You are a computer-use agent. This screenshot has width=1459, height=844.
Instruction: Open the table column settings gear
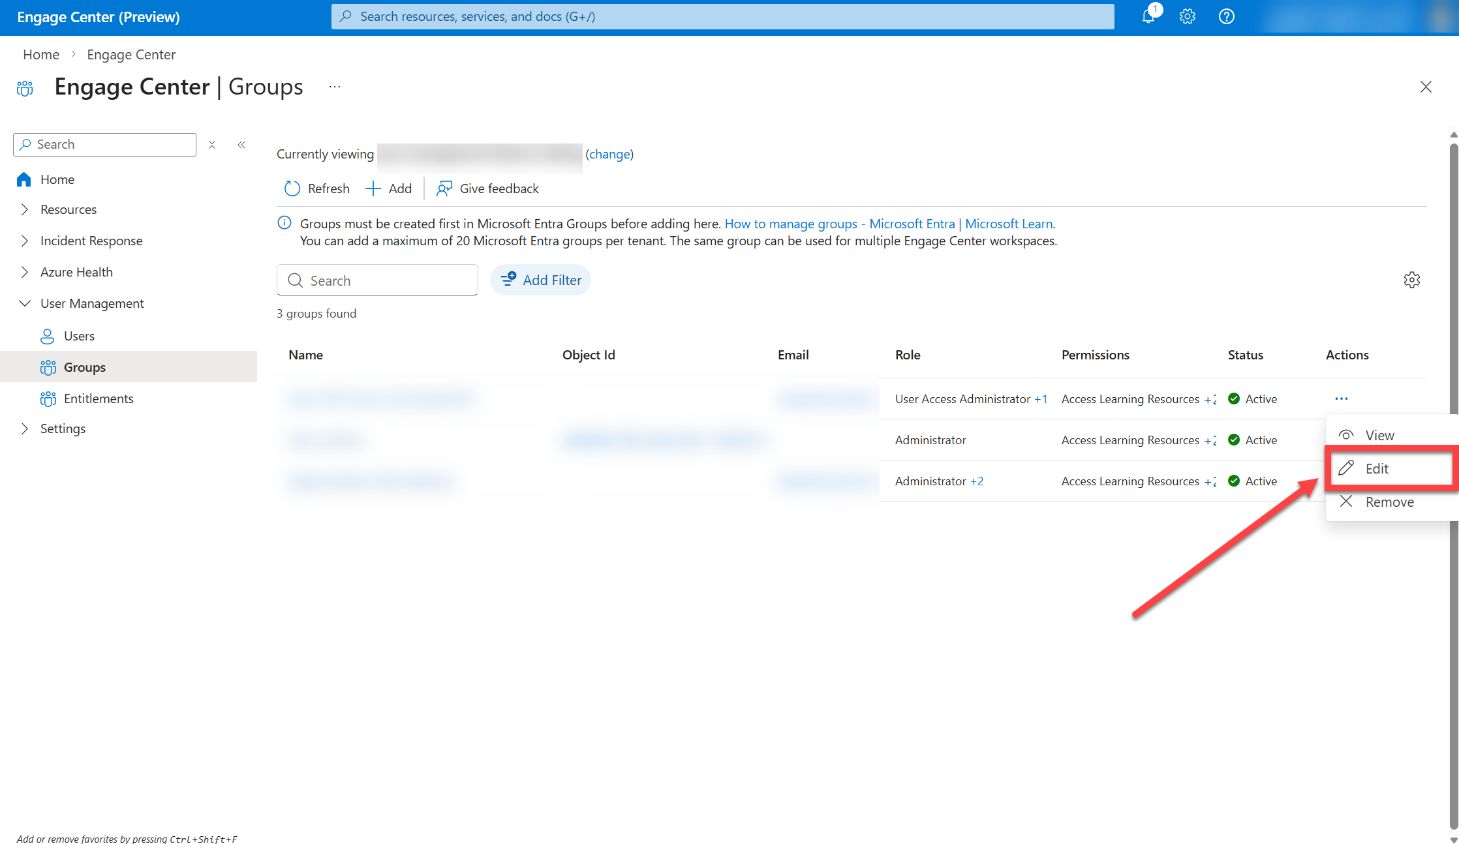pos(1412,280)
